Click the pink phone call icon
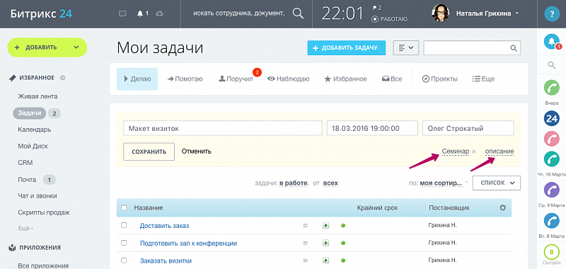This screenshot has height=269, width=566. (552, 139)
